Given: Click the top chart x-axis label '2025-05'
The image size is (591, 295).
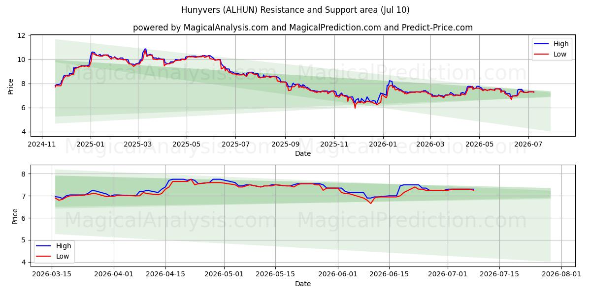Looking at the screenshot, I should 187,145.
